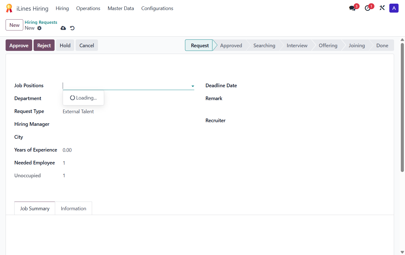Open the activities clock icon
The image size is (405, 255).
tap(368, 8)
